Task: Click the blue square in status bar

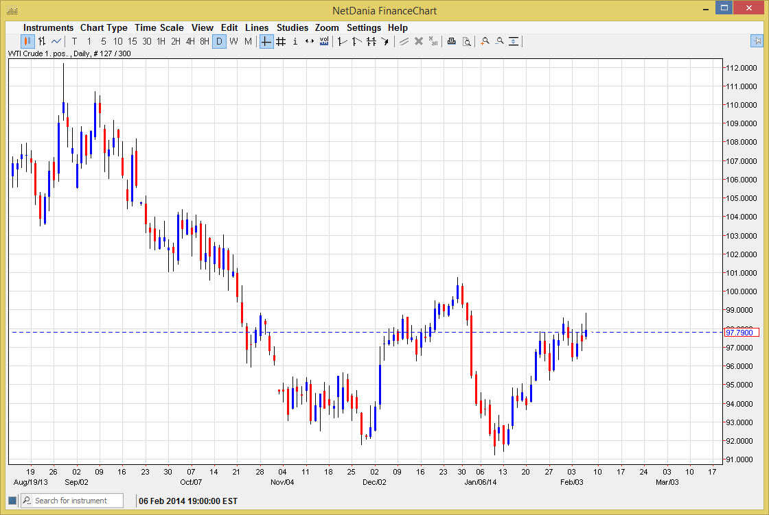Action: click(x=12, y=501)
